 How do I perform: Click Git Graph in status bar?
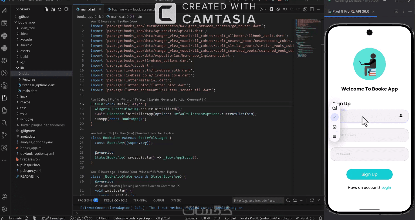click(x=103, y=218)
